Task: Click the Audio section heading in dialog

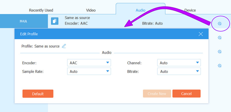Action: pos(107,52)
